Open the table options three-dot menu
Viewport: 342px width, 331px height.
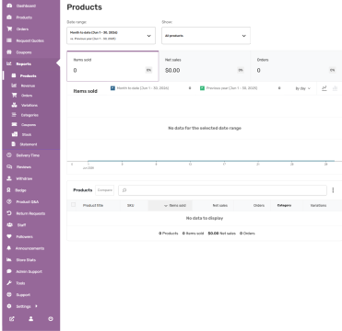coord(333,190)
